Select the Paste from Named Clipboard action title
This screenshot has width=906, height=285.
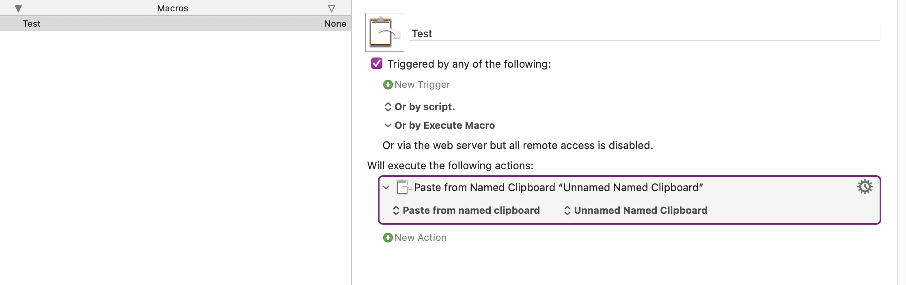click(559, 187)
